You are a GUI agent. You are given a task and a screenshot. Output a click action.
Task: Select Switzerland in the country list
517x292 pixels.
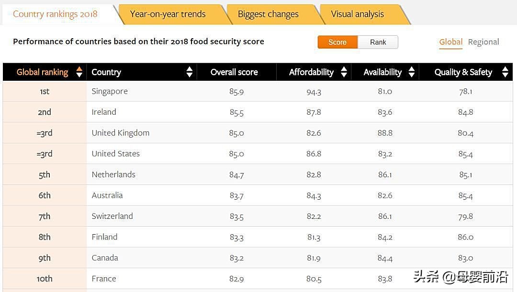click(112, 216)
